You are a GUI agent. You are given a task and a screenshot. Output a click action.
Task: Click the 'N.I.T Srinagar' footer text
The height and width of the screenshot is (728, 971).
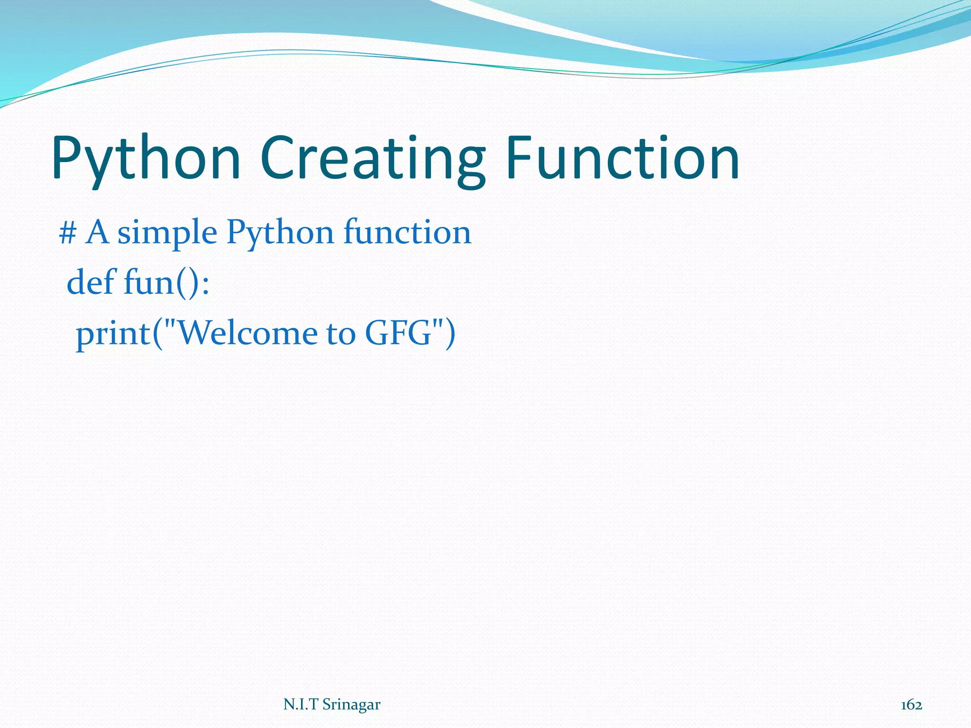coord(331,705)
